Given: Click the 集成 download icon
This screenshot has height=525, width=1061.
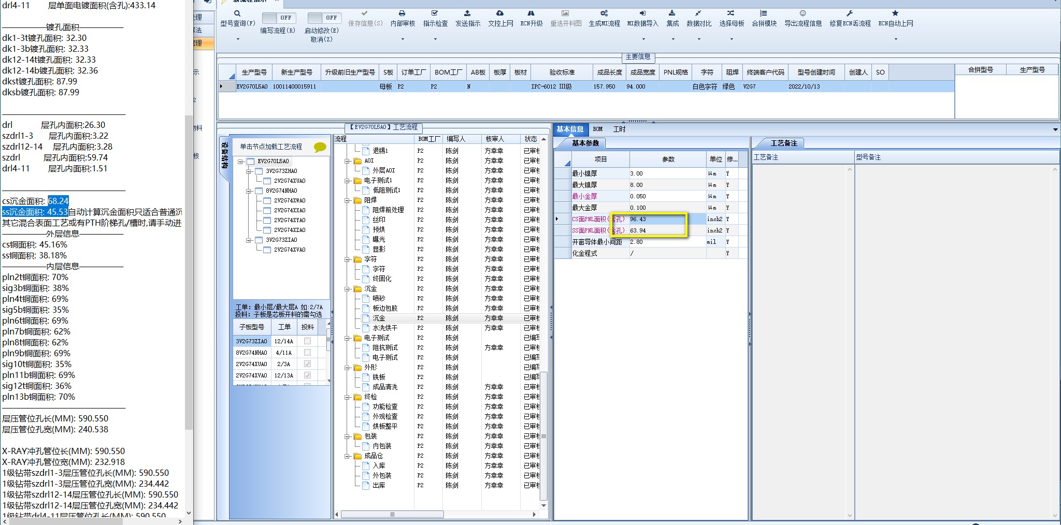Looking at the screenshot, I should click(x=672, y=13).
